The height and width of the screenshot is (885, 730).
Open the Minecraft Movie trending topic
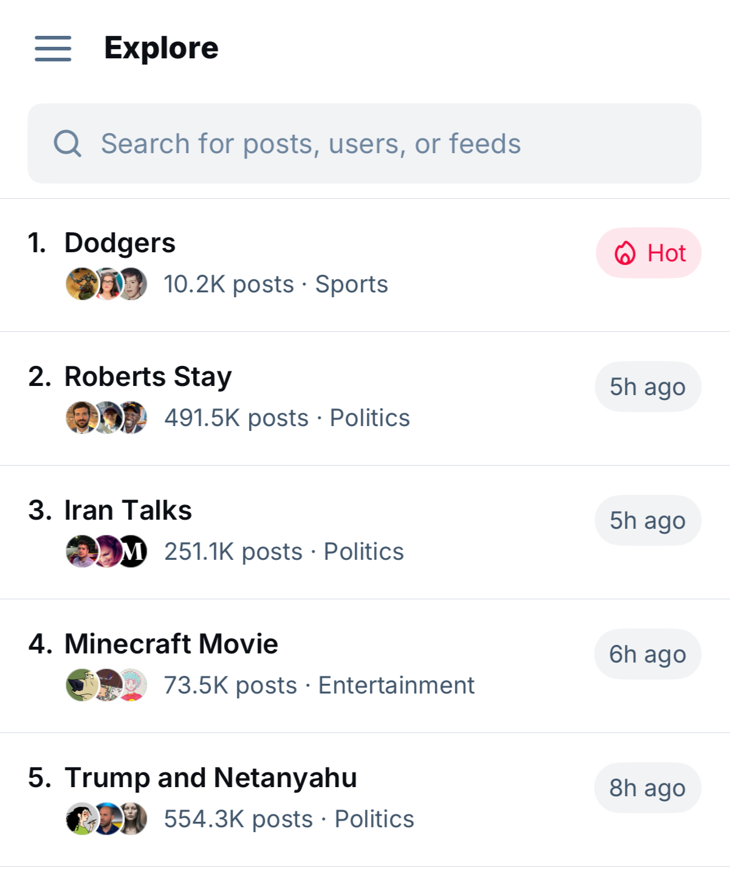(x=171, y=644)
